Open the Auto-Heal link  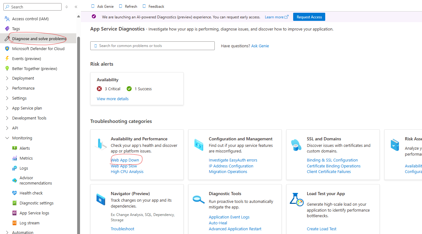[218, 223]
